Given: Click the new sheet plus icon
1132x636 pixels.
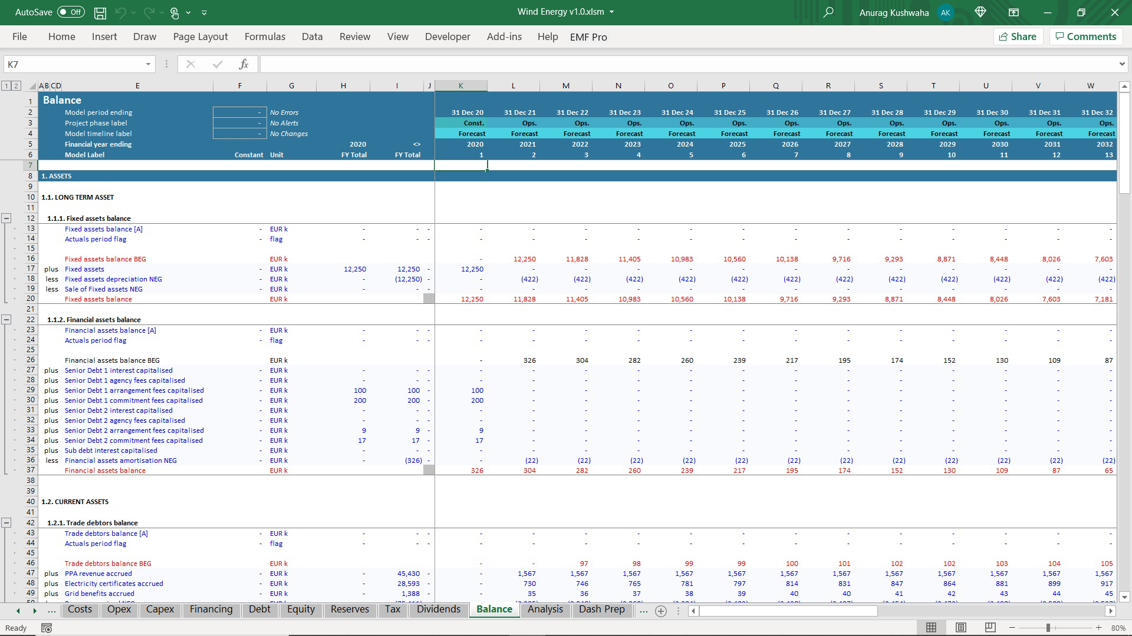Looking at the screenshot, I should coord(661,611).
